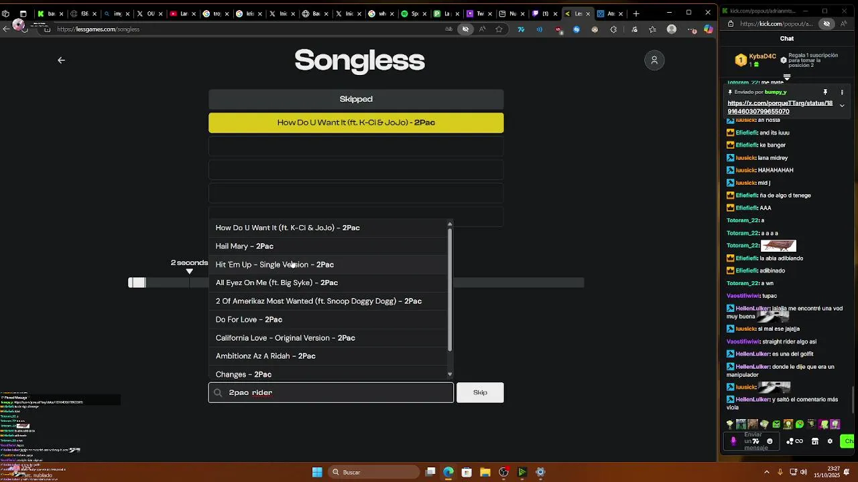
Task: Click the pin icon on the pinned chat message
Action: coord(825,92)
